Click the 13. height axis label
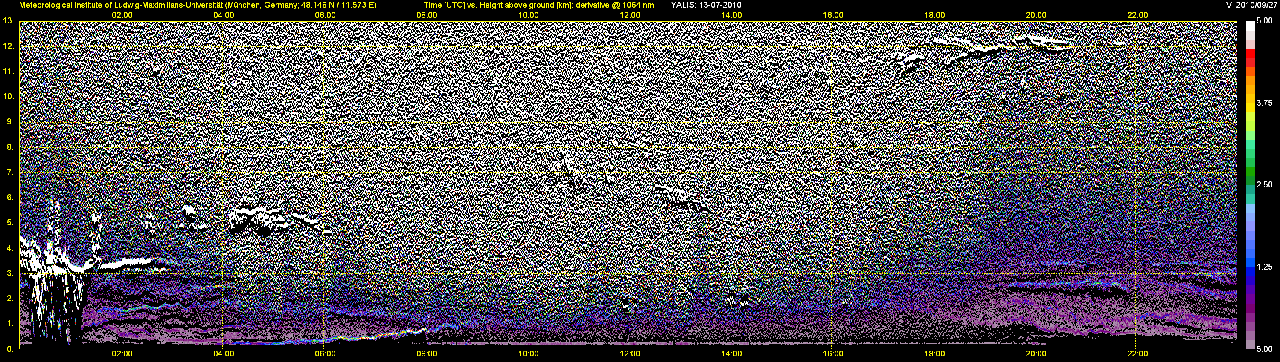Image resolution: width=1280 pixels, height=362 pixels. pos(9,21)
